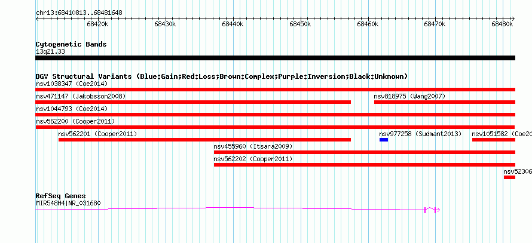The height and width of the screenshot is (243, 532).
Task: Click the 68440k ruler tick label
Action: [233, 24]
